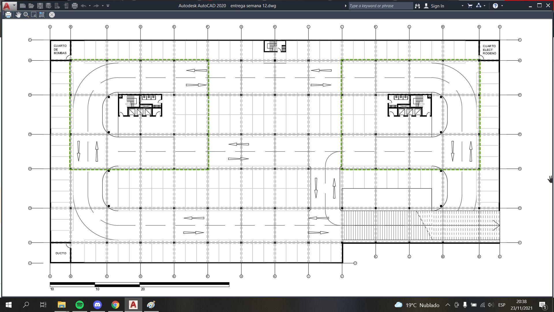Click the keyword search input field
554x312 pixels.
(380, 6)
